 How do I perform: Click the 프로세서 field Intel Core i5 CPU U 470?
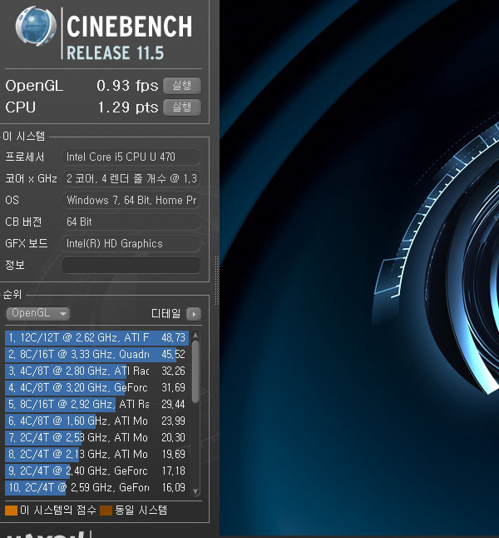tap(131, 157)
